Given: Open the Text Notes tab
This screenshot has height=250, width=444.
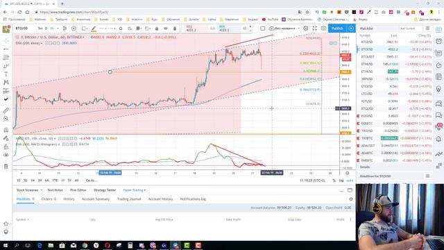Looking at the screenshot, I should [55, 190].
